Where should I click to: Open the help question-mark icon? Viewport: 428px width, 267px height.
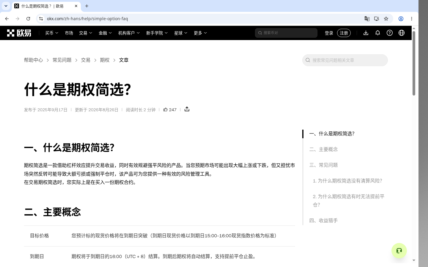point(390,33)
